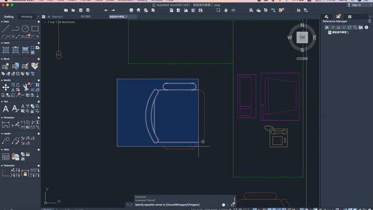The width and height of the screenshot is (373, 210).
Task: Click the grid layout icon beside file tabs
Action: tap(44, 17)
